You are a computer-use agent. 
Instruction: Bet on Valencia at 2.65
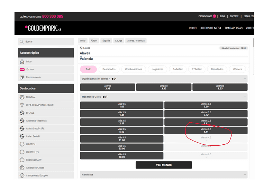tap(220, 87)
